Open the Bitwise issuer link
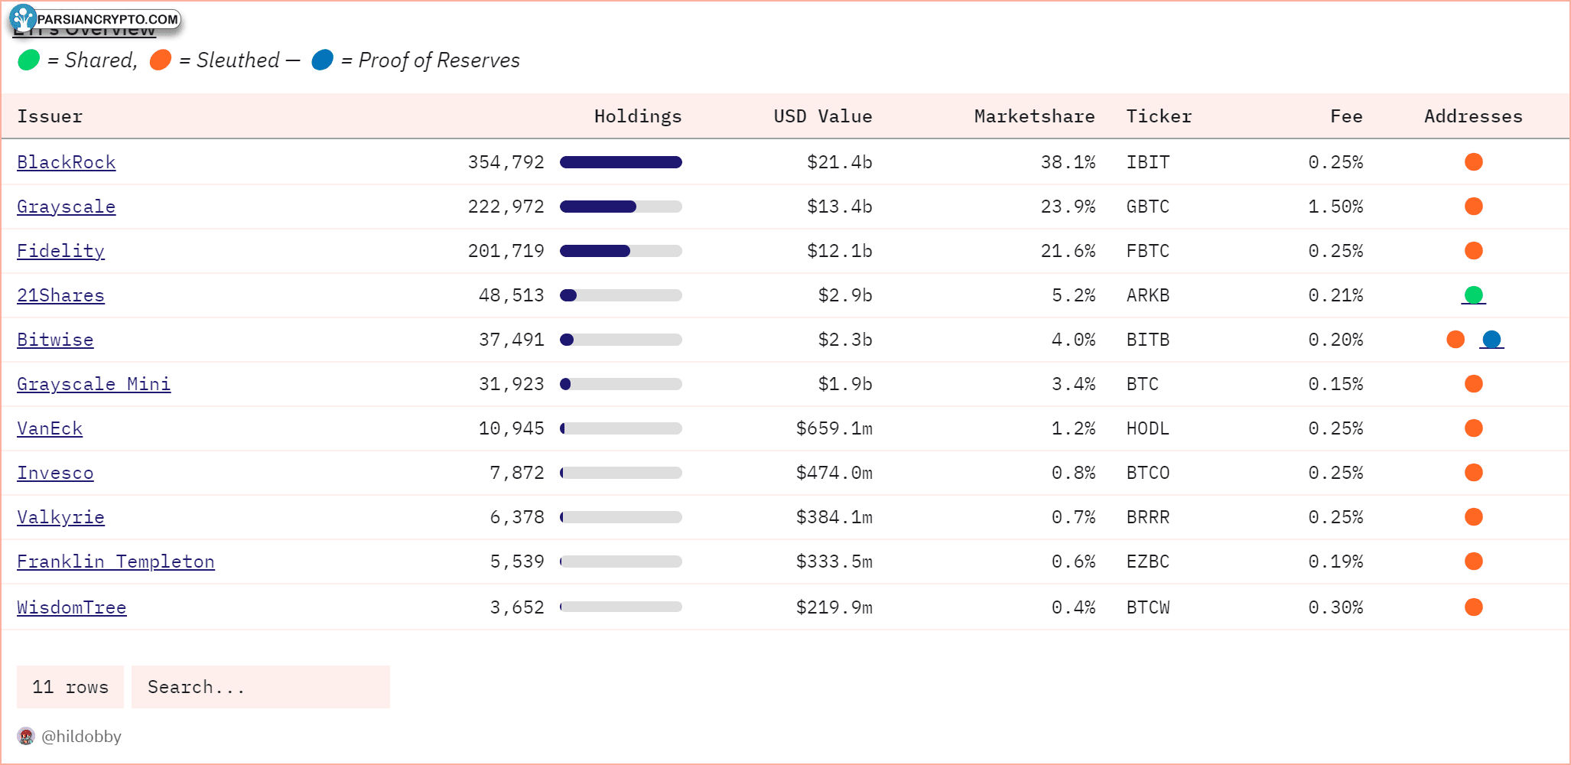This screenshot has width=1571, height=765. [x=55, y=340]
